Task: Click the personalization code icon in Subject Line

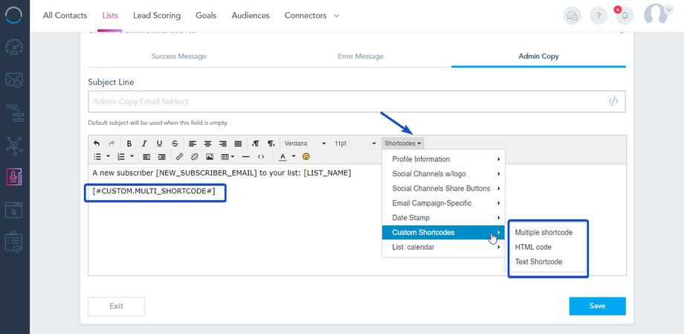Action: (613, 101)
